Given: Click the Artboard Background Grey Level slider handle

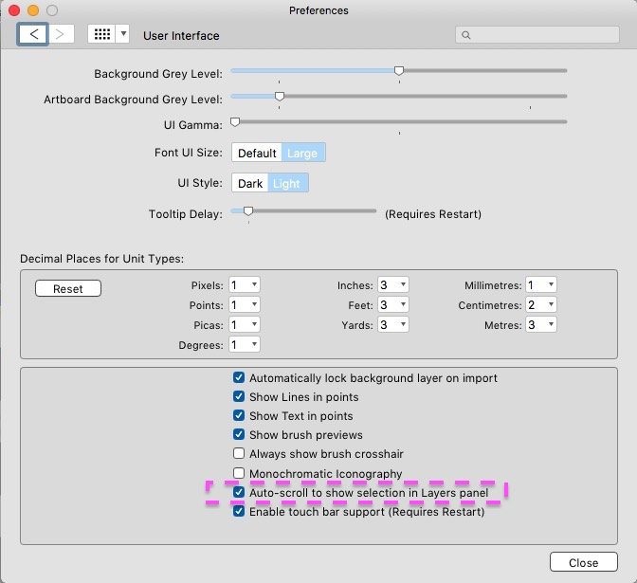Looking at the screenshot, I should (280, 97).
